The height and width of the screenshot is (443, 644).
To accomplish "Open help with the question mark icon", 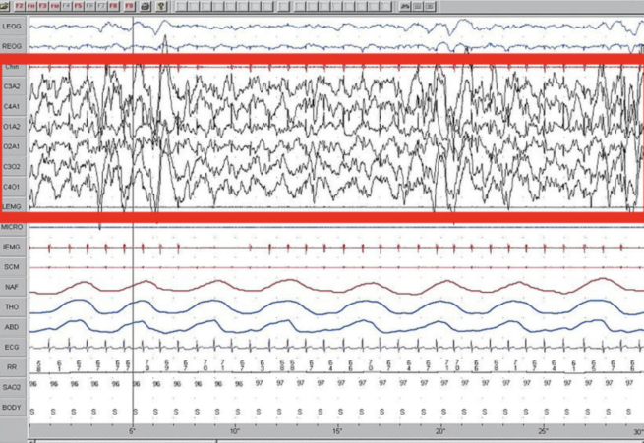I will coord(160,6).
